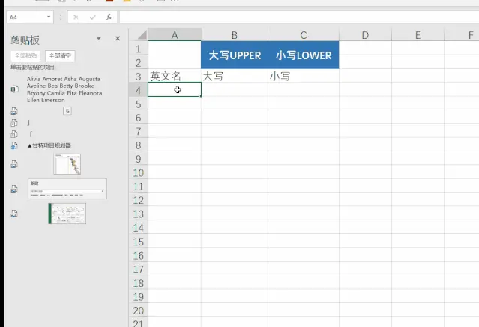Select row 11 header
Viewport: 479px width, 327px height.
point(139,187)
